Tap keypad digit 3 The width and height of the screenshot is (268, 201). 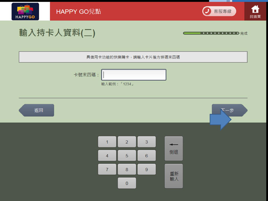147,142
